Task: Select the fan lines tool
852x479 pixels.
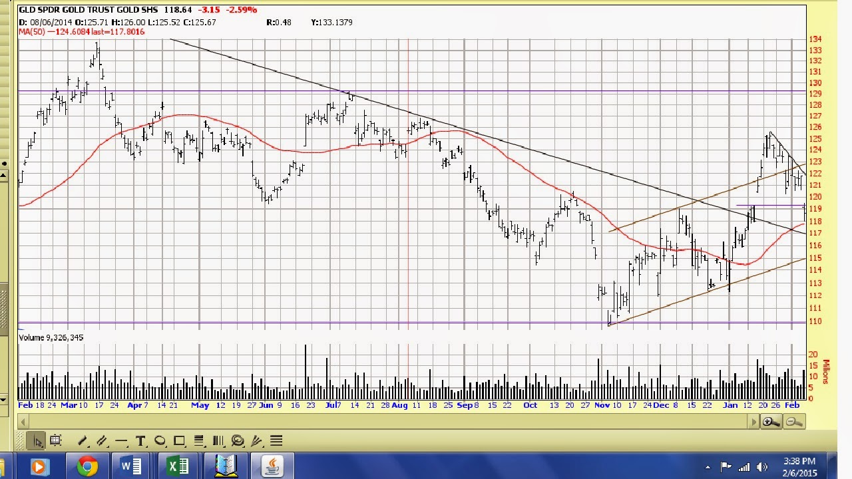Action: [257, 440]
